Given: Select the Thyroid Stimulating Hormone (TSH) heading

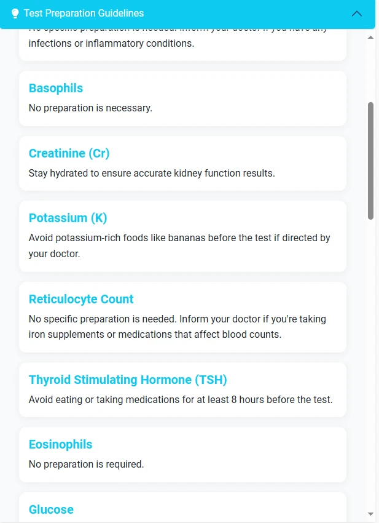Looking at the screenshot, I should (x=128, y=380).
